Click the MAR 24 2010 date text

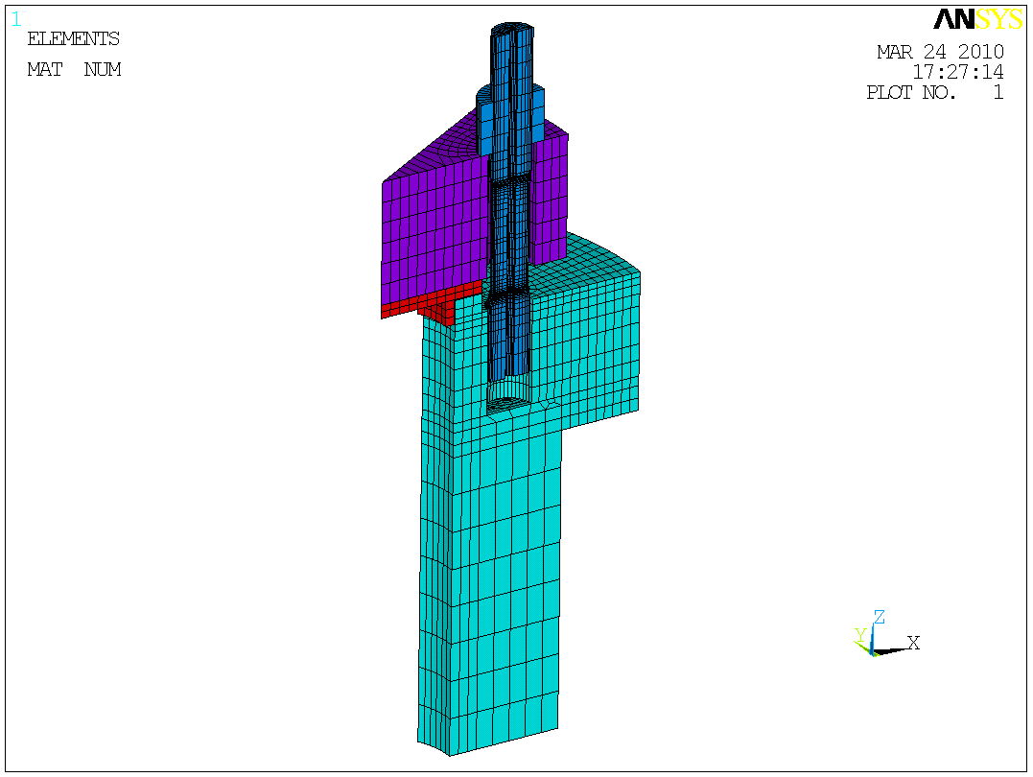(940, 52)
